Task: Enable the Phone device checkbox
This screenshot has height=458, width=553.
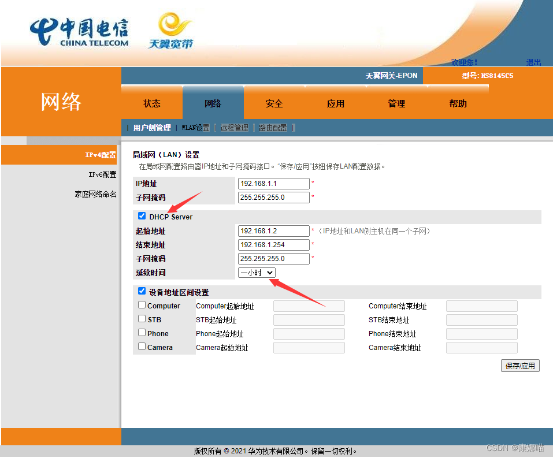Action: pos(142,332)
